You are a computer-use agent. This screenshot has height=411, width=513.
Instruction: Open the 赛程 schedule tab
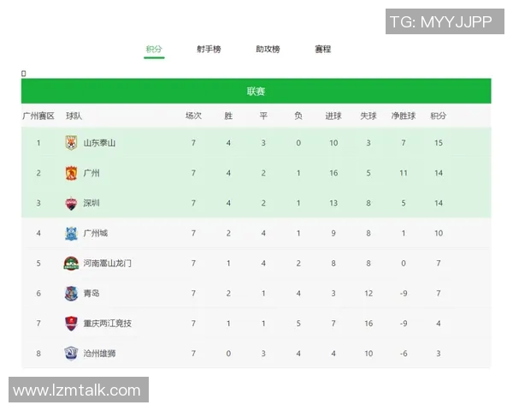click(x=323, y=50)
